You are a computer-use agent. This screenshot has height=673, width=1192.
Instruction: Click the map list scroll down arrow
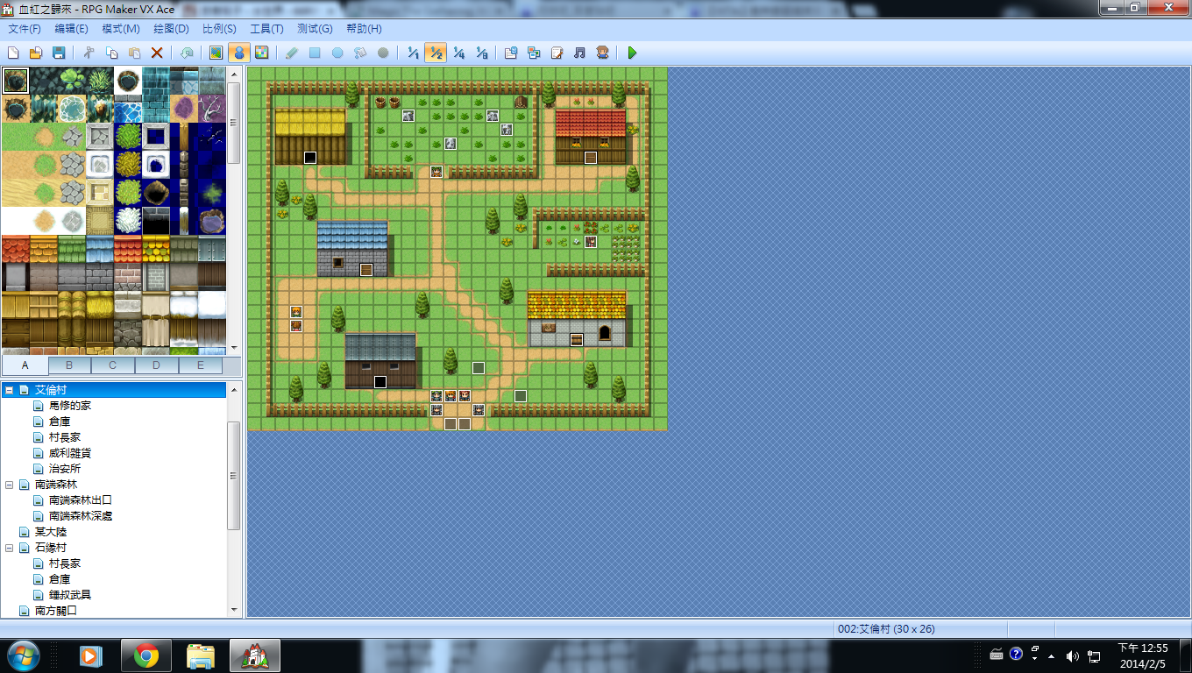234,610
